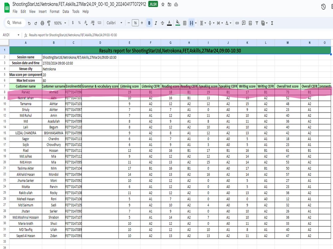The width and height of the screenshot is (333, 249).
Task: Click the 'Grammar & vocabulary score' header
Action: click(100, 86)
